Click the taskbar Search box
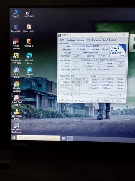Image resolution: width=135 pixels, height=181 pixels. (38, 138)
